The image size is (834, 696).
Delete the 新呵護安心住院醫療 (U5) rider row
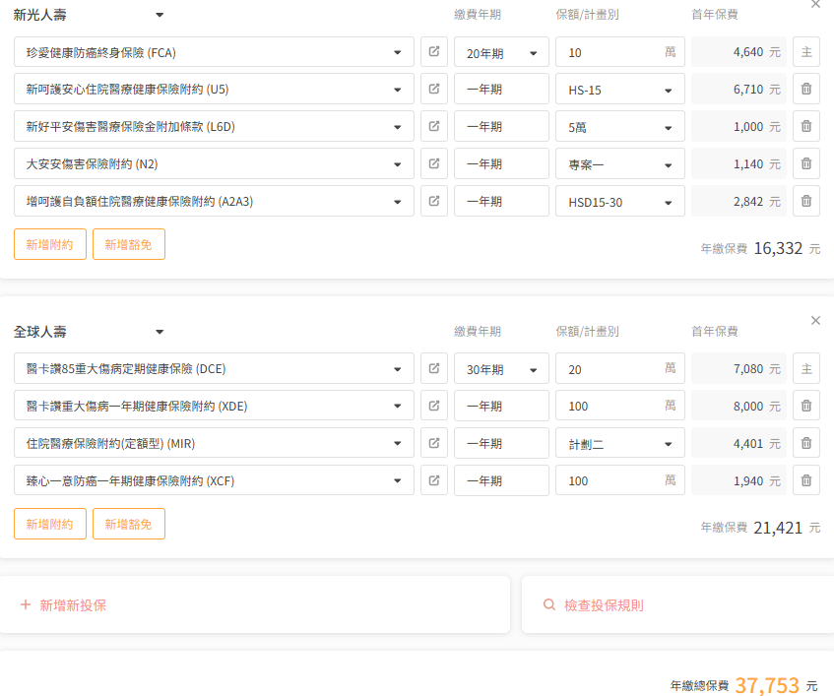coord(806,89)
